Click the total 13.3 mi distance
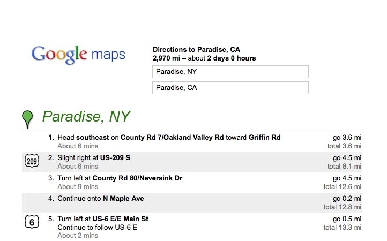Viewport: 387px width, 241px height. (x=343, y=228)
